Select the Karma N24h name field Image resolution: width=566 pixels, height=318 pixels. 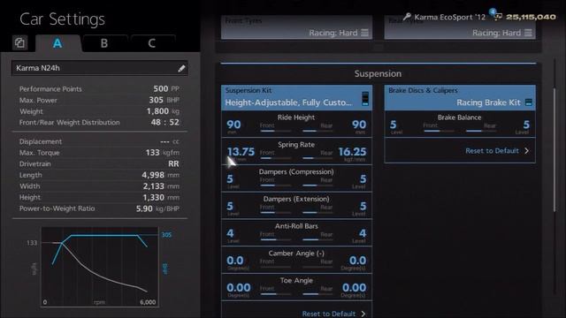click(100, 68)
